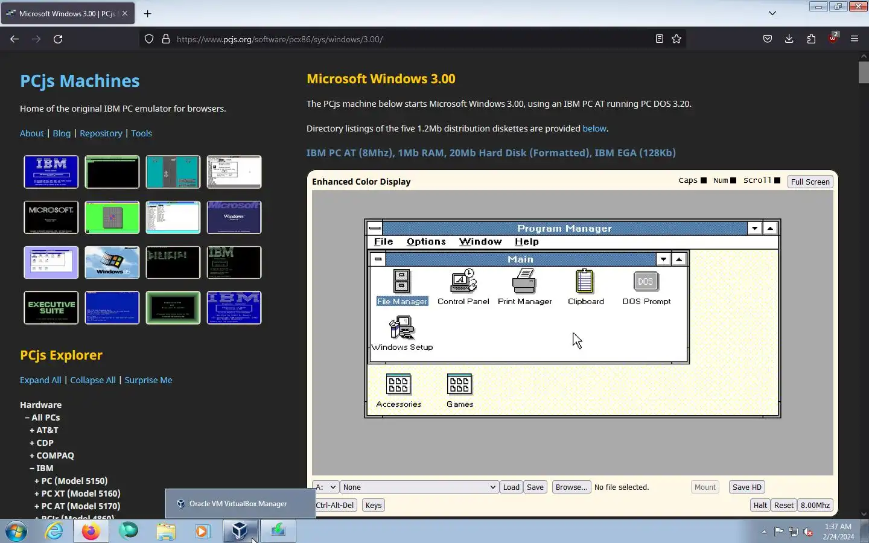The width and height of the screenshot is (869, 543).
Task: Open the Firefox downloads panel
Action: [789, 39]
